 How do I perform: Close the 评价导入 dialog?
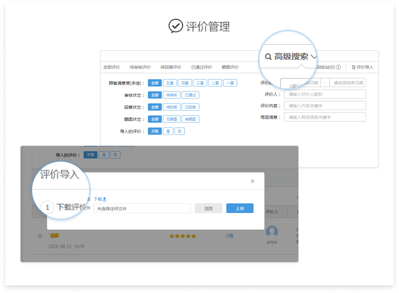[253, 181]
